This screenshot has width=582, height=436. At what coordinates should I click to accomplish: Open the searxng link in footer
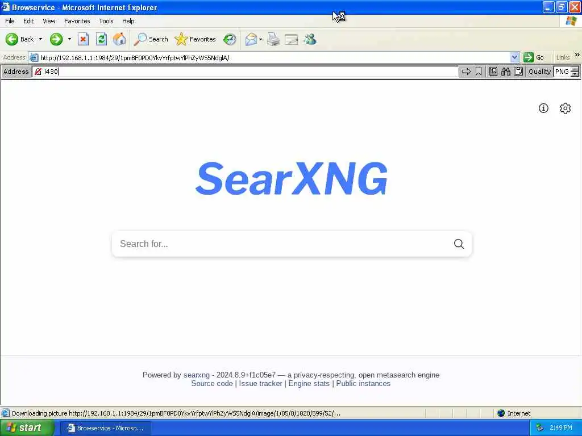(x=196, y=375)
